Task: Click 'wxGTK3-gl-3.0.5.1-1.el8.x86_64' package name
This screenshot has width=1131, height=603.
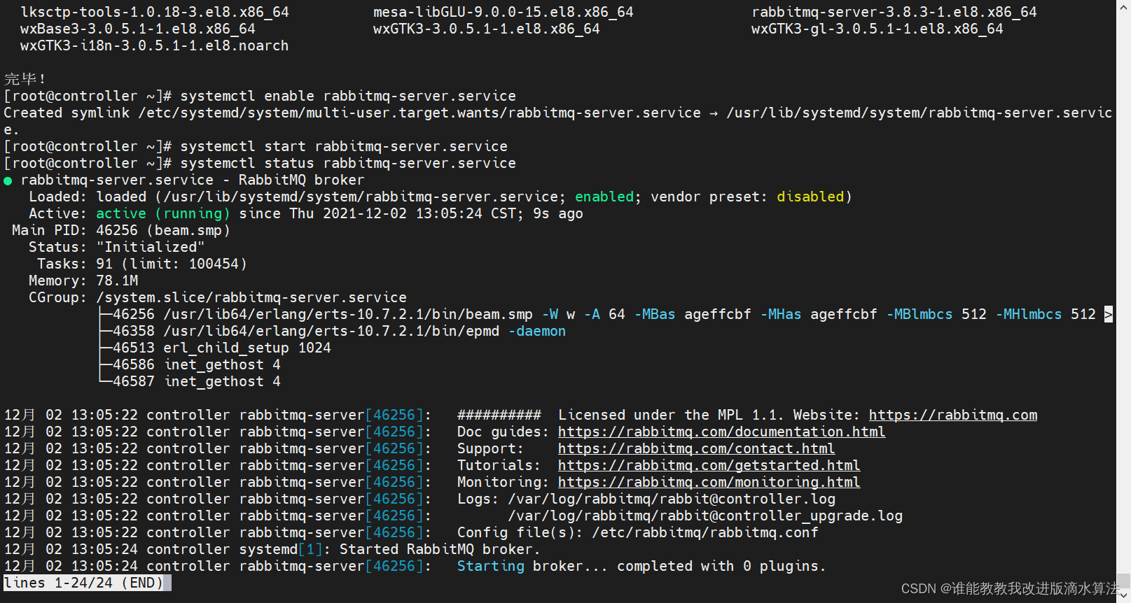Action: click(877, 29)
